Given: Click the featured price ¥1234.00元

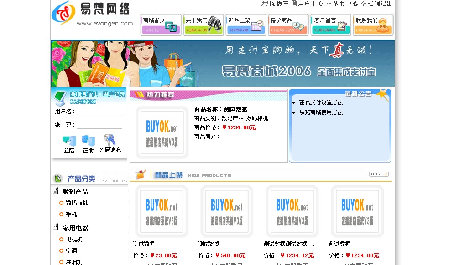Looking at the screenshot, I should (239, 127).
